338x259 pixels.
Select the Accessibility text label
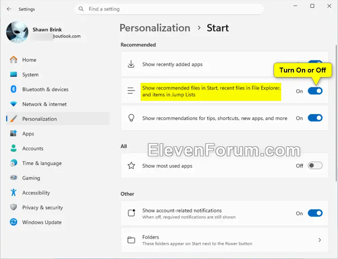(36, 193)
